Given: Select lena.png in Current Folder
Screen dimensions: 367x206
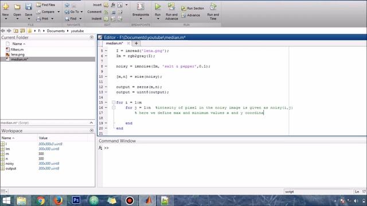Looking at the screenshot, I should 18,54.
